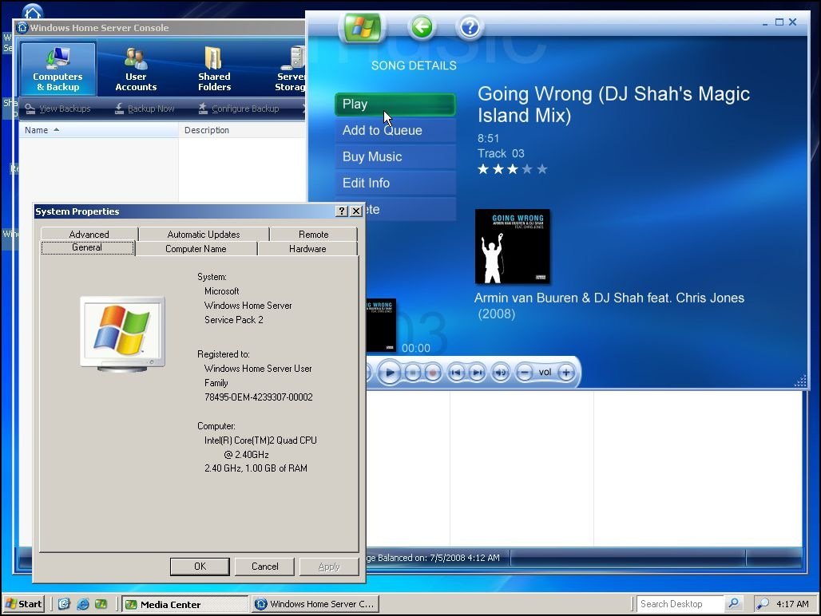Skip to the previous track
The image size is (821, 616).
(x=456, y=373)
